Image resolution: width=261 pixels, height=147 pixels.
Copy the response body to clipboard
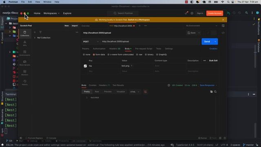[x=211, y=91]
